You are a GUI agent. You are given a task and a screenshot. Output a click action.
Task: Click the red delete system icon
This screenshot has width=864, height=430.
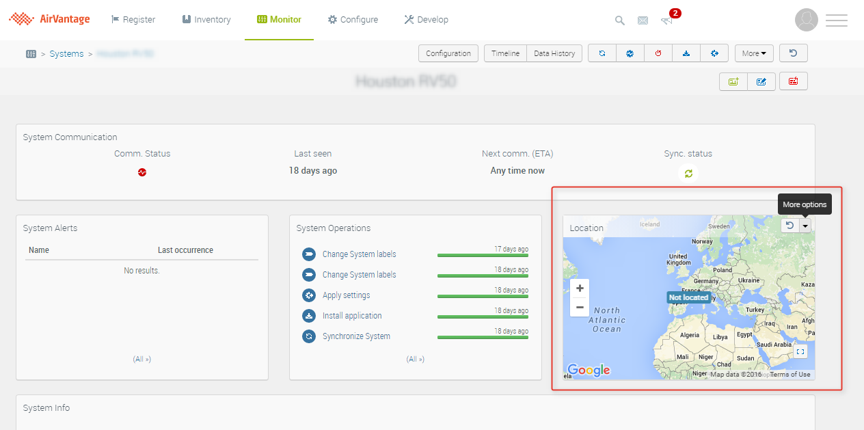coord(793,81)
